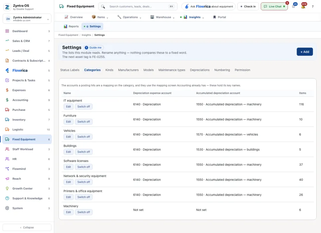Click the Projects & Tasks checkbox icon
The width and height of the screenshot is (321, 233).
(x=7, y=80)
